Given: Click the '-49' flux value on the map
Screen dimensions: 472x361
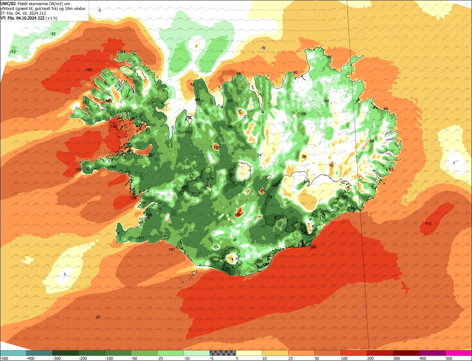Looking at the screenshot, I should [x=303, y=114].
